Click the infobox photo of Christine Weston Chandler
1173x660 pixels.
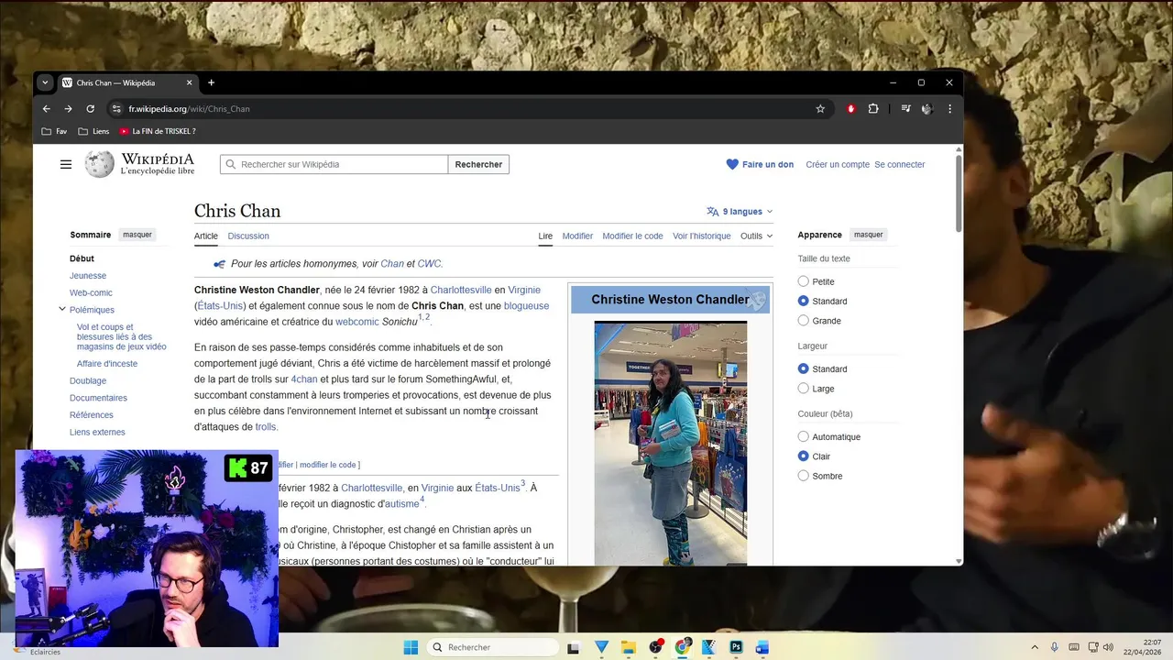click(671, 443)
